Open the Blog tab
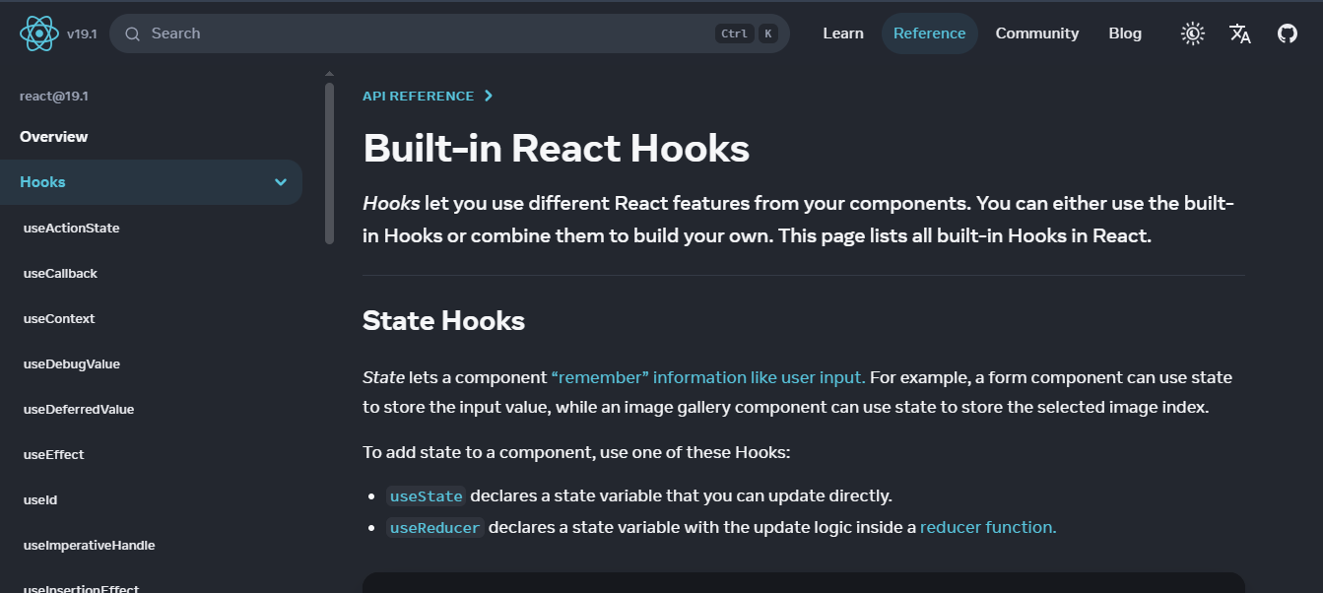This screenshot has height=593, width=1323. tap(1125, 33)
